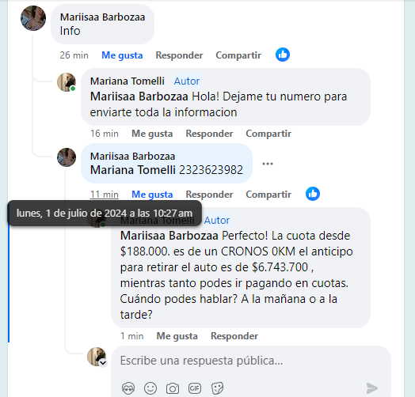View like reaction on the 2323623982 reply
415x397 pixels.
[x=313, y=194]
